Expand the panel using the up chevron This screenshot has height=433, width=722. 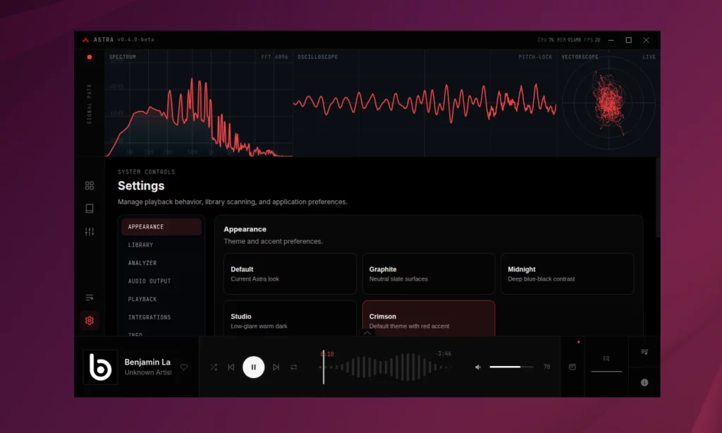pyautogui.click(x=367, y=333)
